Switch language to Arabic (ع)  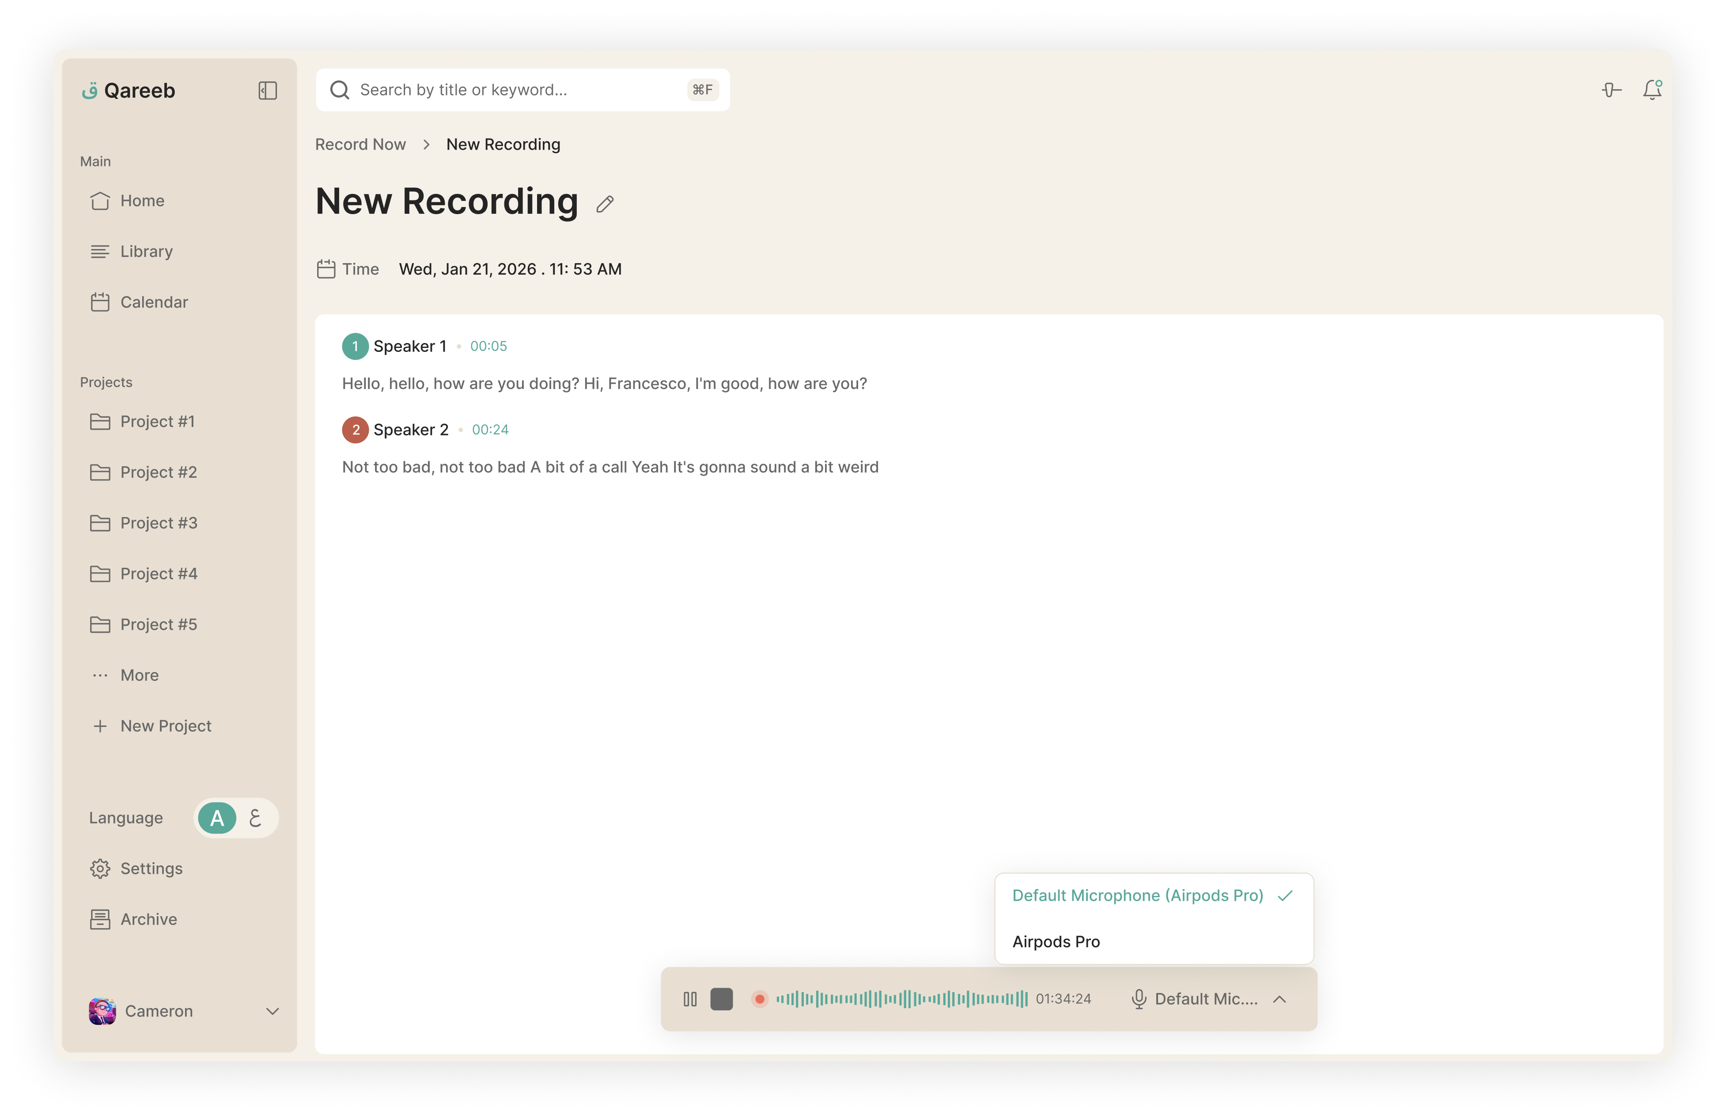click(x=255, y=819)
